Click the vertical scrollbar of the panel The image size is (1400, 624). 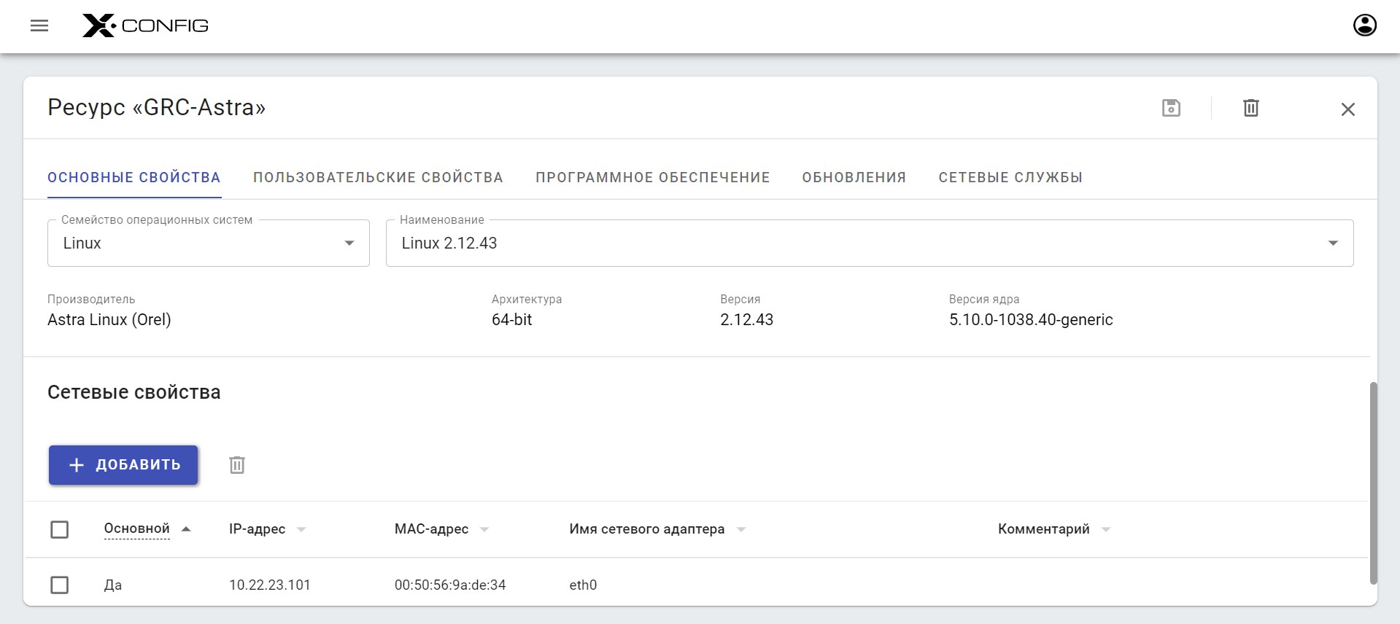point(1373,481)
